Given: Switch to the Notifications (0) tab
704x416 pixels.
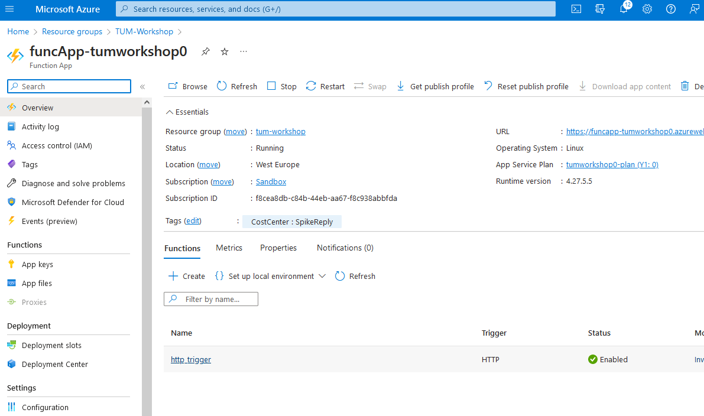Looking at the screenshot, I should (345, 248).
